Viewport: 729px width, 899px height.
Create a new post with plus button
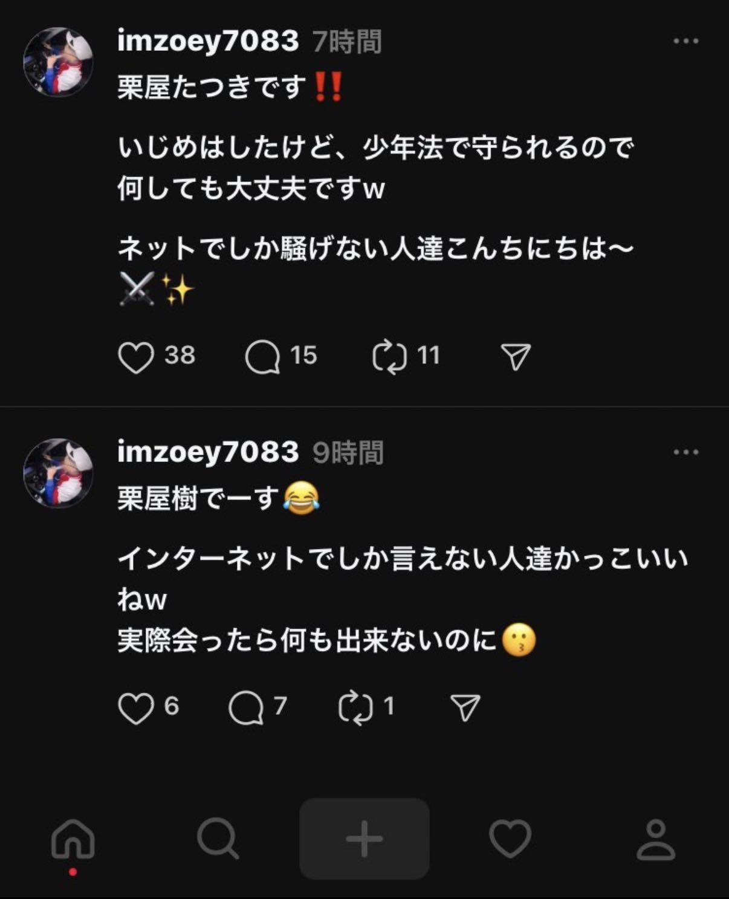click(x=364, y=839)
